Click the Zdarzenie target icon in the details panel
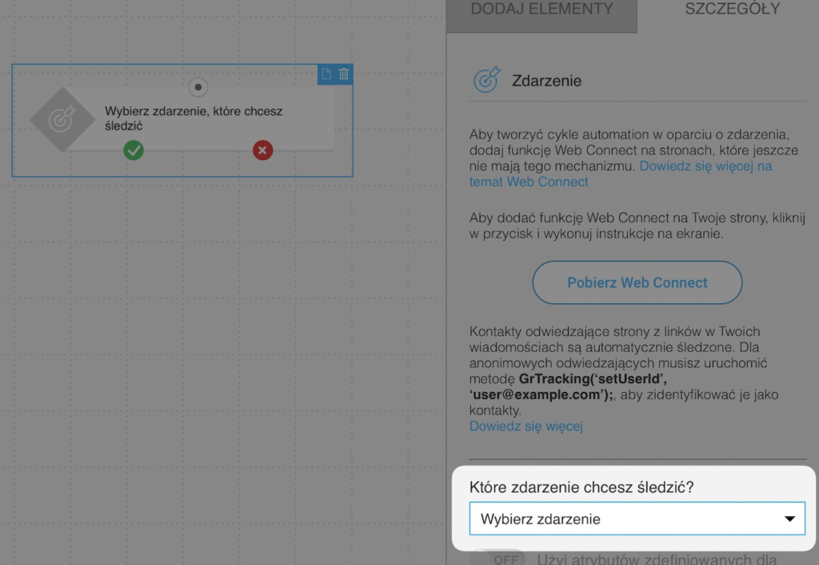The image size is (819, 565). coord(487,80)
